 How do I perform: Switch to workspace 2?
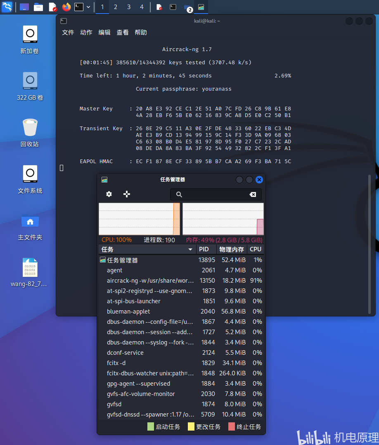click(x=116, y=7)
